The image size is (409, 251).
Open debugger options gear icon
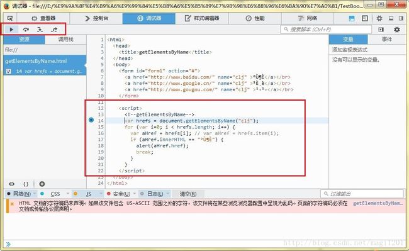point(397,30)
